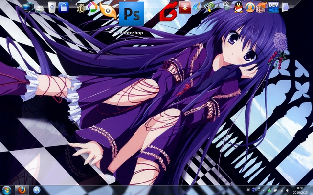Switch the EN input language indicator
Screen dimensions: 313x195
[x=248, y=190]
